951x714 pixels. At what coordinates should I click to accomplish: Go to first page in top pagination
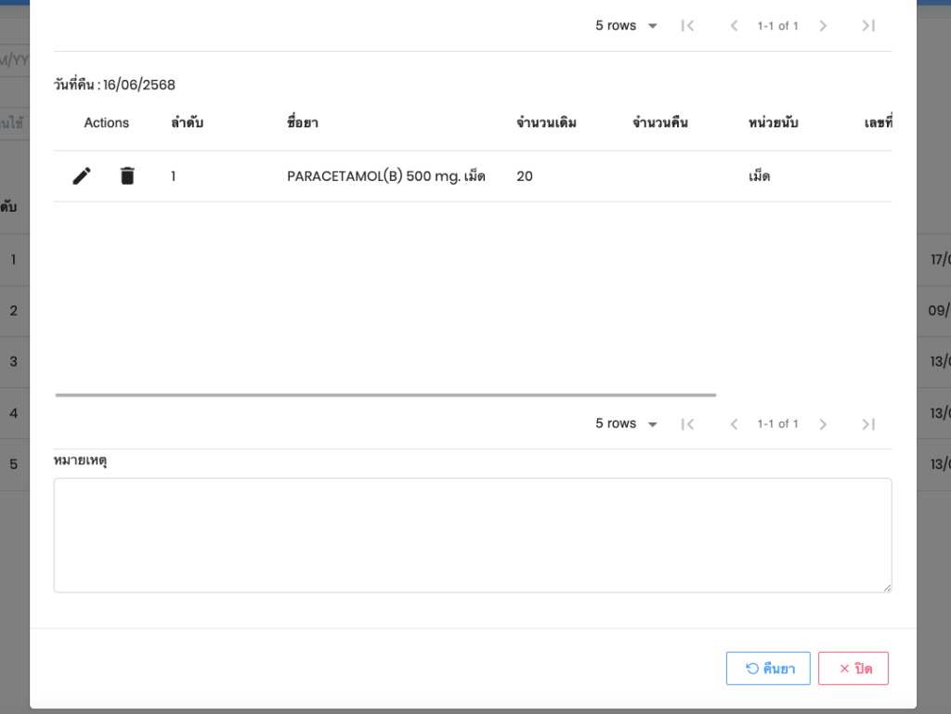coord(687,26)
